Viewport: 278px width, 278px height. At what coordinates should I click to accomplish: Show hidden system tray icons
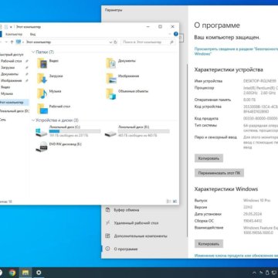pyautogui.click(x=254, y=273)
